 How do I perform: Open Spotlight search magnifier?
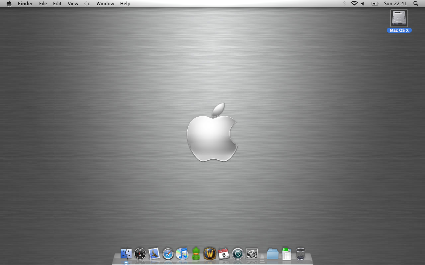coord(416,4)
